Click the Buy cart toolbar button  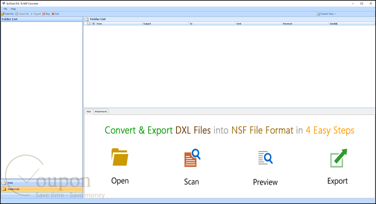46,14
